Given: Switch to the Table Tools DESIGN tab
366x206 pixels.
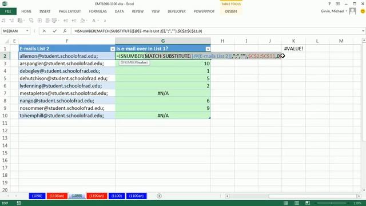Looking at the screenshot, I should [231, 11].
